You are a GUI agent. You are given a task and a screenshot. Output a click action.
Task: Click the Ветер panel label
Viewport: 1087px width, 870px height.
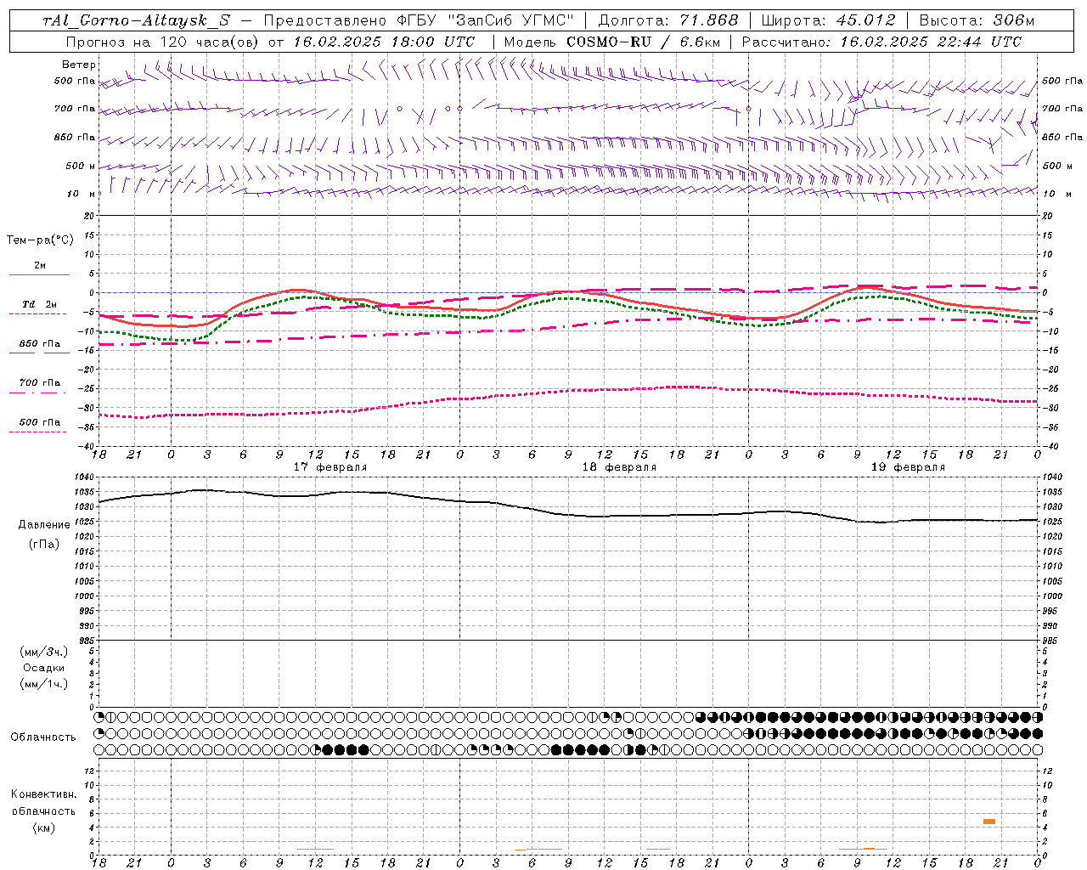(x=79, y=65)
